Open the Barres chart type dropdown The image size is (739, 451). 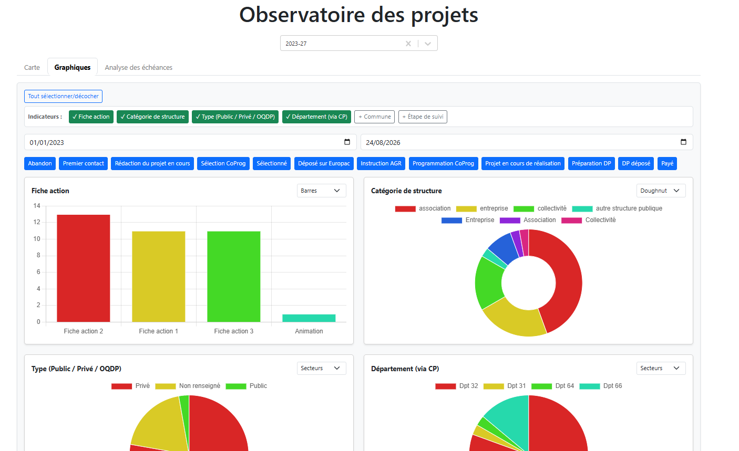[321, 191]
